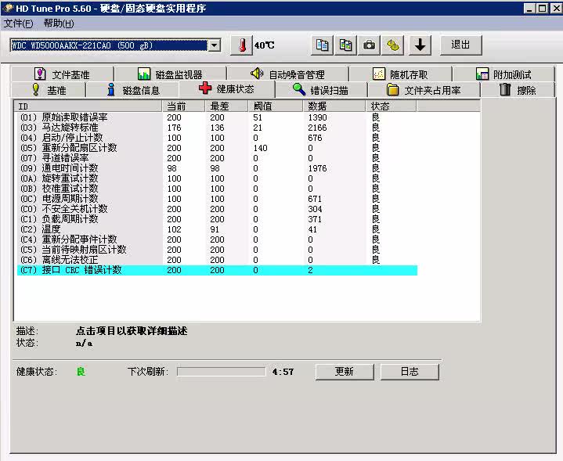Select row (C4) 重新分配事件计数

tap(217, 240)
